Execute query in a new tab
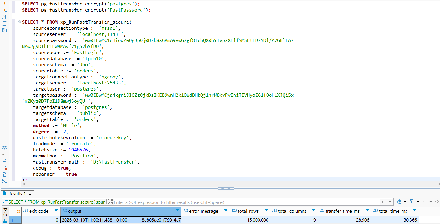Screen dimensions: 440x224 (x=4, y=10)
